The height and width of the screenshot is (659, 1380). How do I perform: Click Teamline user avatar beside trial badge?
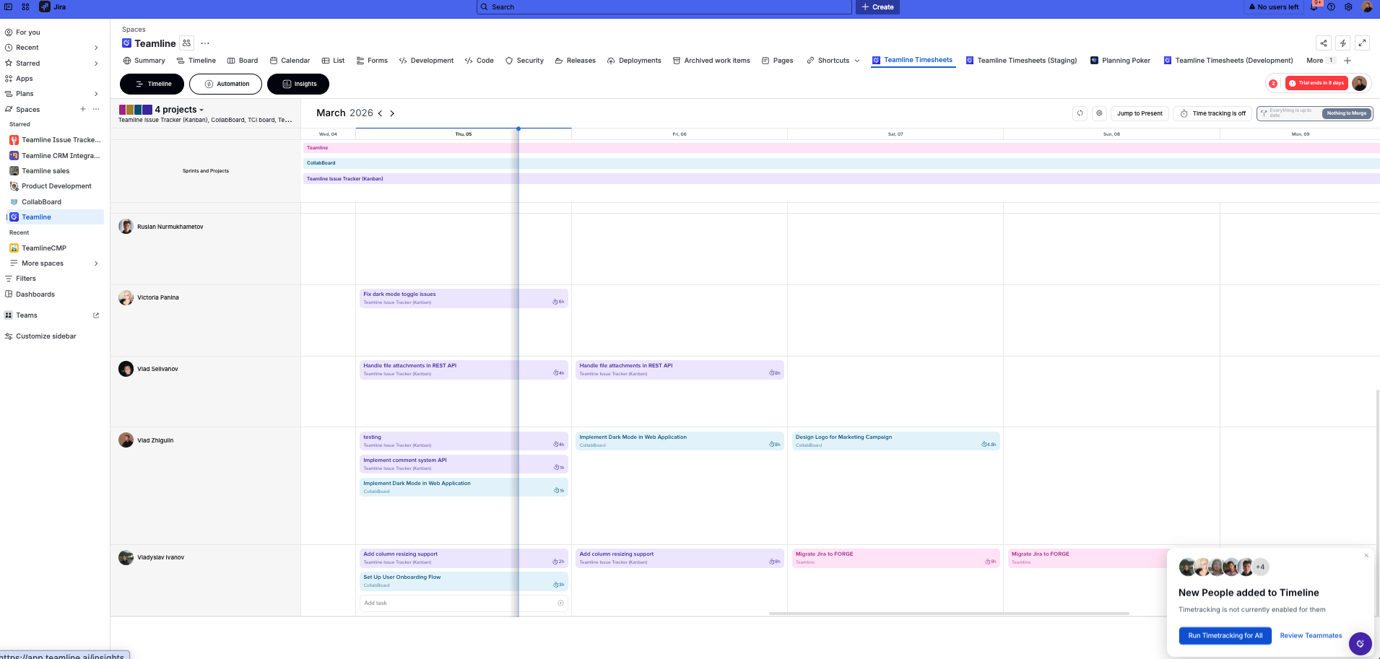click(1360, 84)
